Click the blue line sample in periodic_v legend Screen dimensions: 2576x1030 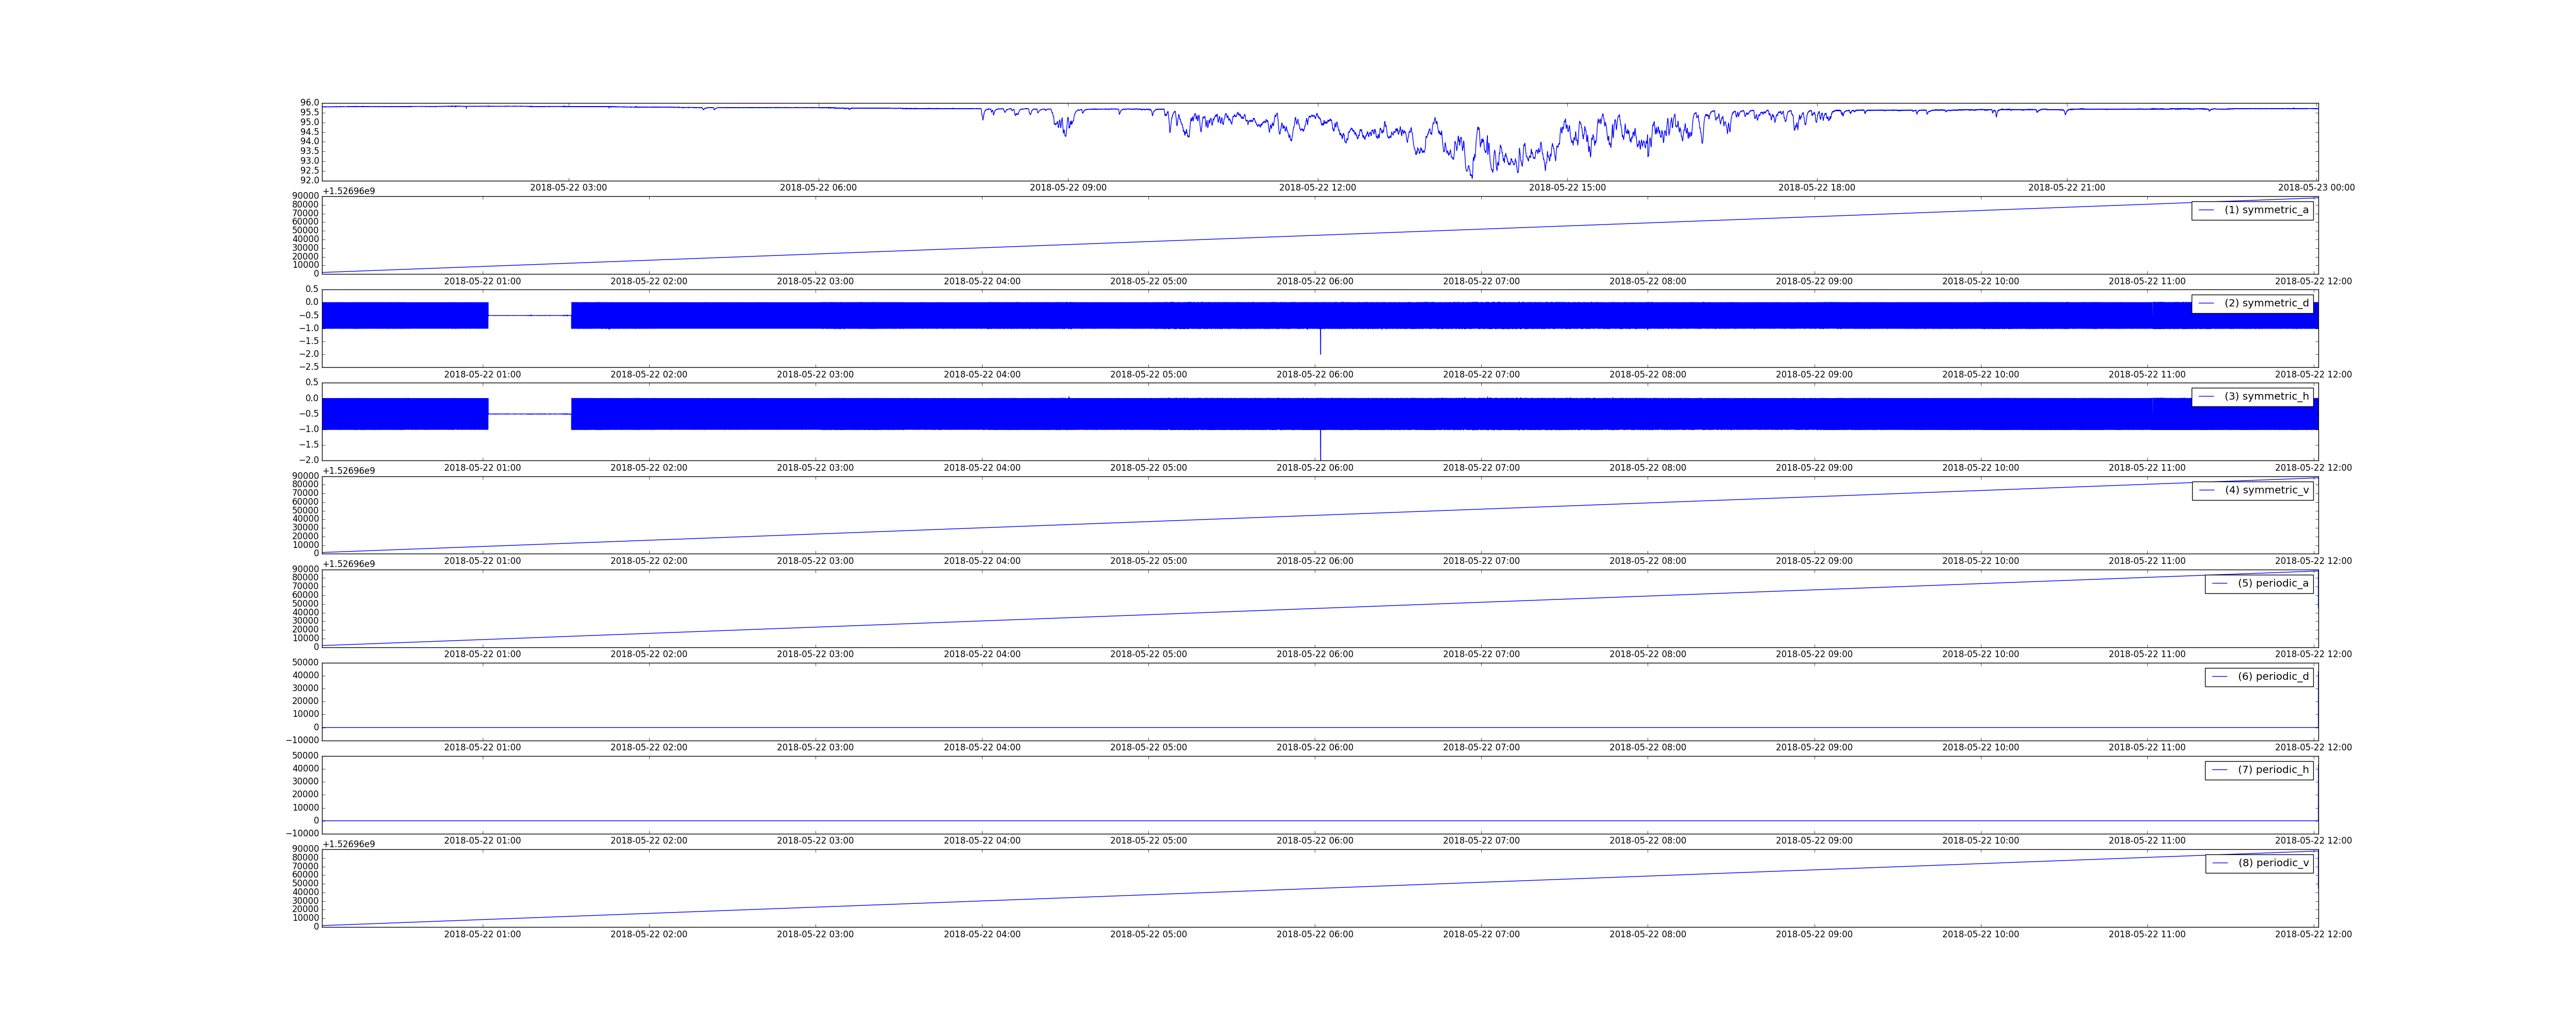coord(2220,863)
